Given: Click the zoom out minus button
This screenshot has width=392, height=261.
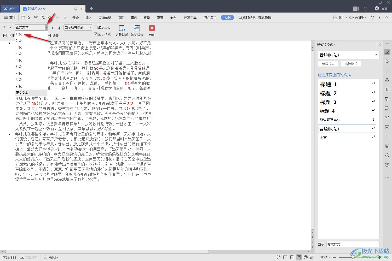Looking at the screenshot, I should (334, 257).
